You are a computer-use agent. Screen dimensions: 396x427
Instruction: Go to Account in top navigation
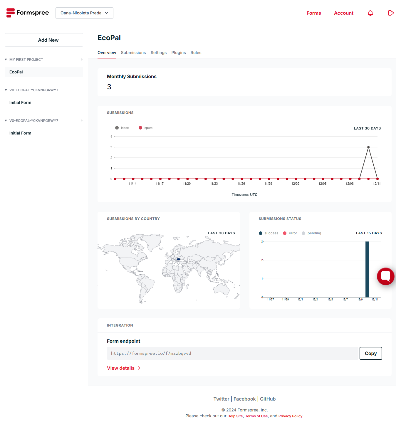tap(344, 13)
